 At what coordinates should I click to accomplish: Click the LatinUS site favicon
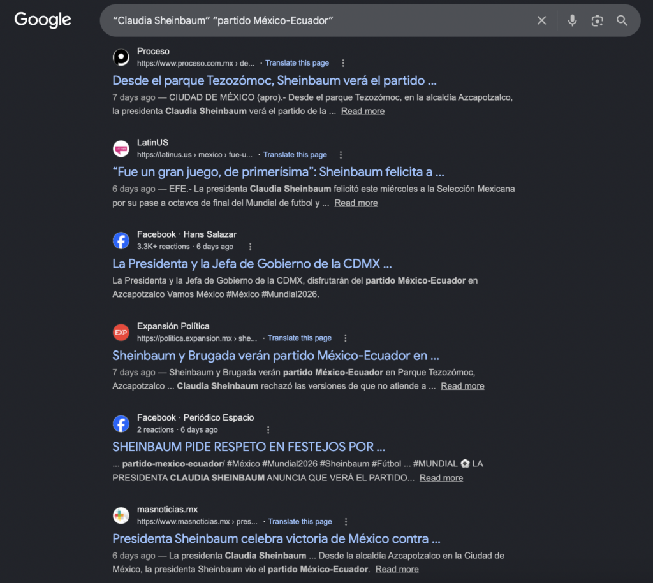point(121,148)
